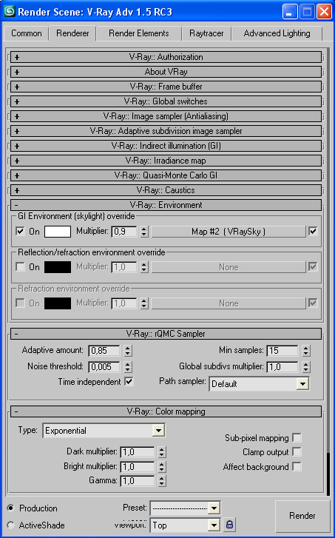Click the Global subdivs multiplier field
335x538 pixels.
coord(282,367)
